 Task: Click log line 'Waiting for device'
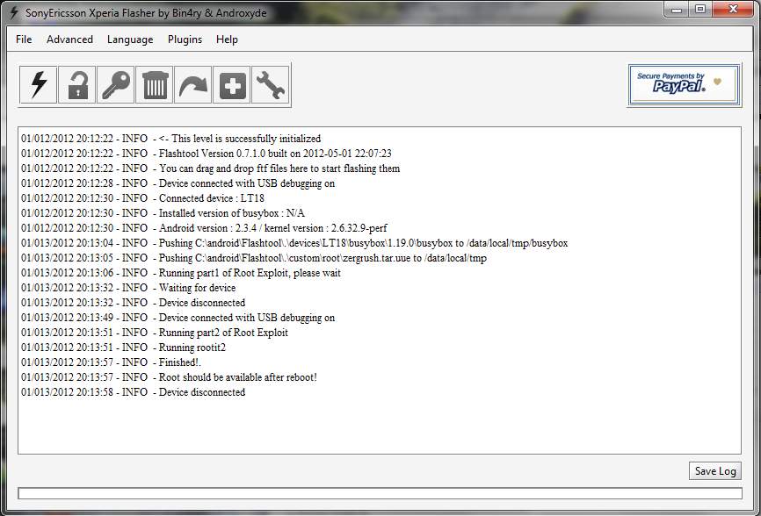(x=128, y=288)
